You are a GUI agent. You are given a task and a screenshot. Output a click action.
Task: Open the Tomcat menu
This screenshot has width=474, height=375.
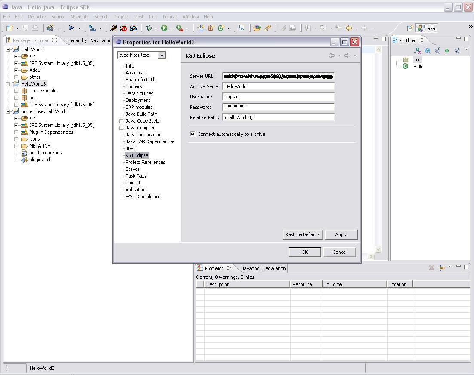point(170,17)
